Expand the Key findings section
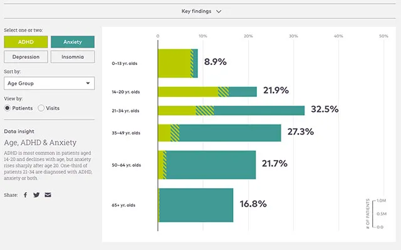The height and width of the screenshot is (250, 401). click(x=201, y=11)
